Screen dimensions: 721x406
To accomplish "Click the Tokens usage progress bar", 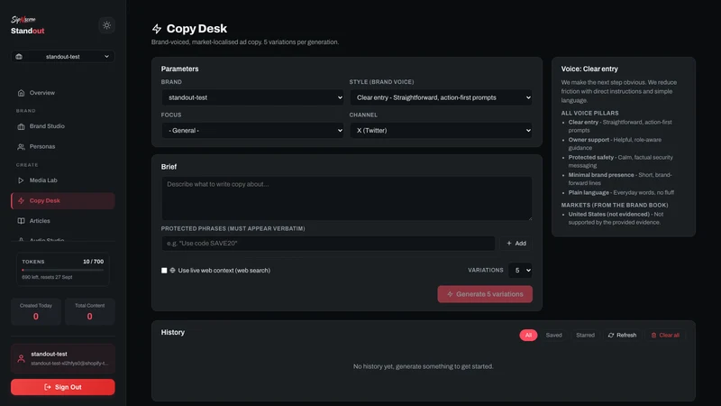I will click(63, 270).
